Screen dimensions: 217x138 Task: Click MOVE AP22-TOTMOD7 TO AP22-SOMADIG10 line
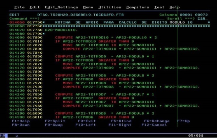point(108,102)
